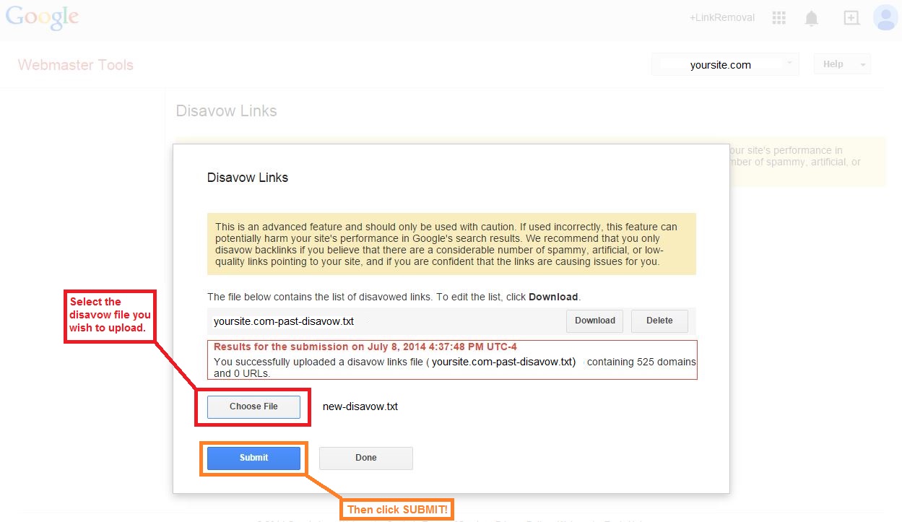Viewport: 902px width, 522px height.
Task: Click the Google logo
Action: coord(42,18)
